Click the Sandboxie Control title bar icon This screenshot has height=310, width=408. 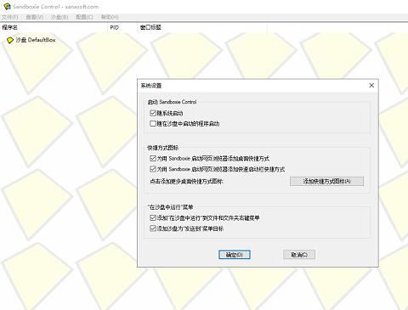[7, 6]
